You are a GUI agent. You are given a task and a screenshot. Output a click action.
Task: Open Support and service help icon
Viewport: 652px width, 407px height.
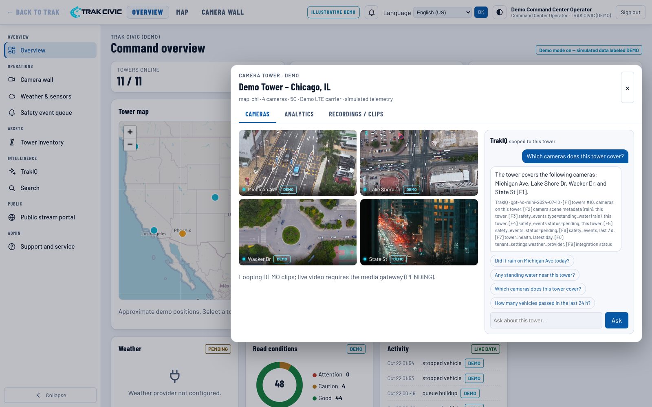coord(12,247)
